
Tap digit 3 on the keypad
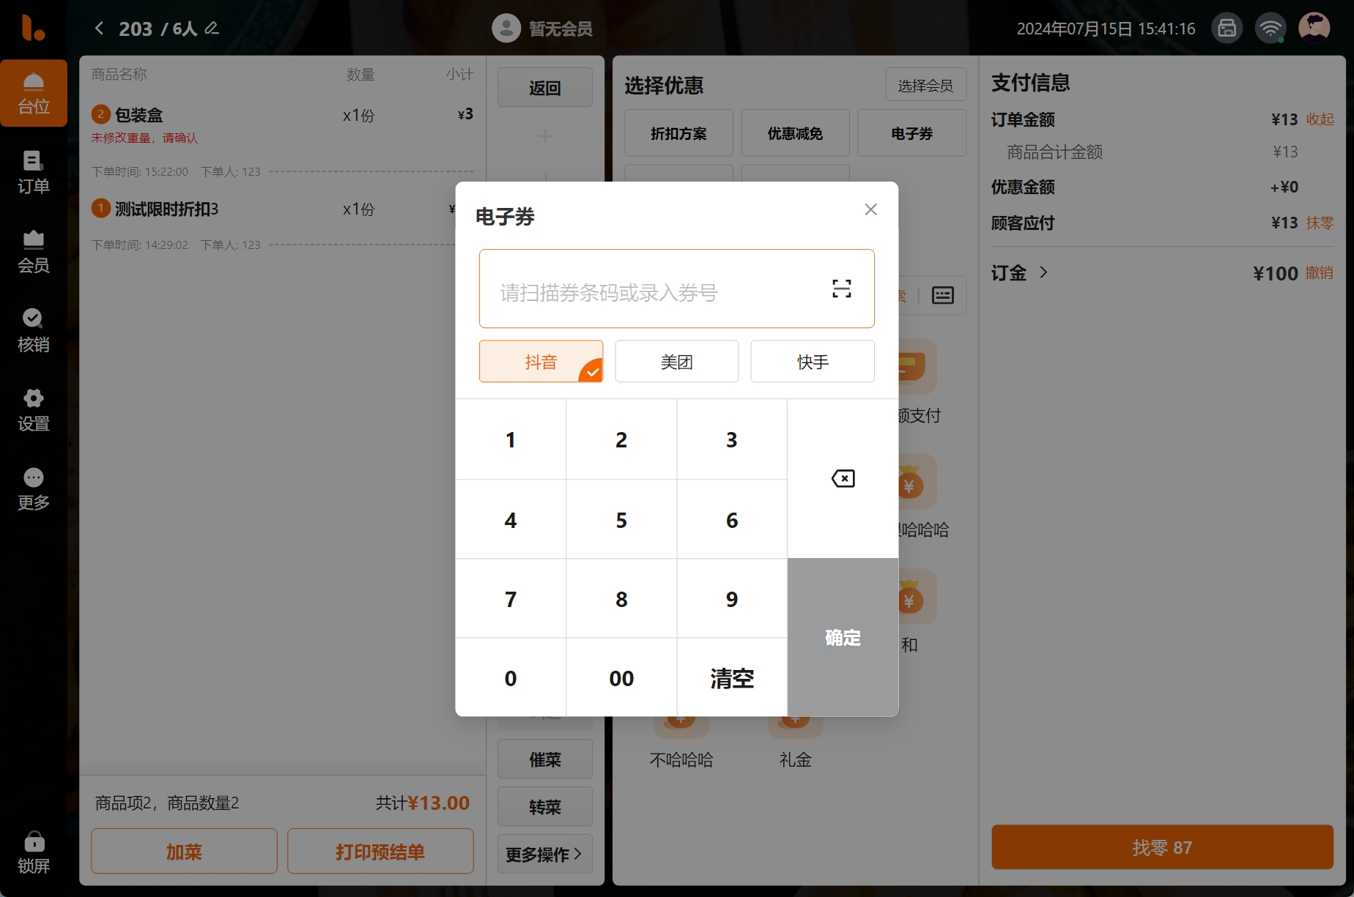(732, 440)
